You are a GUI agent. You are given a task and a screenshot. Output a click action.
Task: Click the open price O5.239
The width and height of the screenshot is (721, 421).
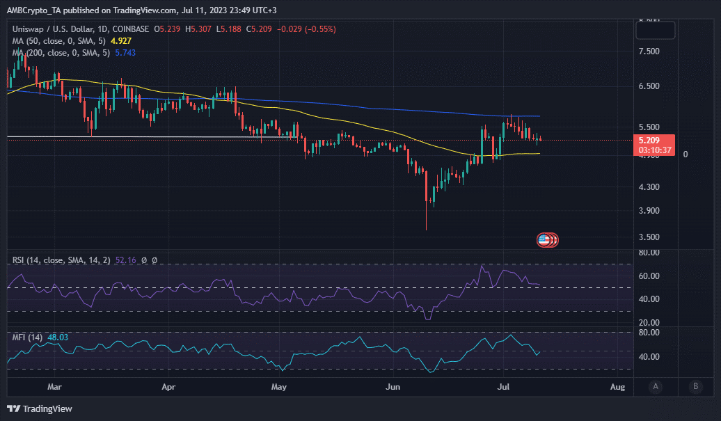167,29
